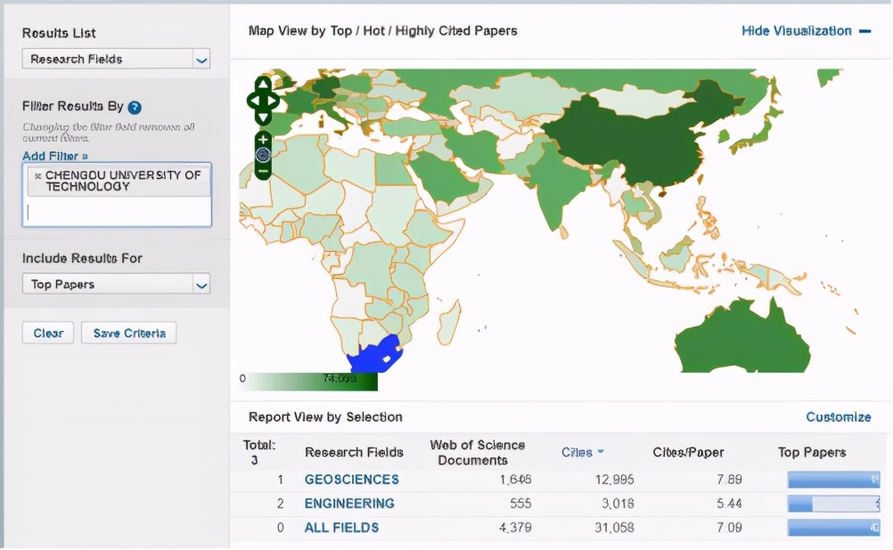Open the Customize report link
This screenshot has height=550, width=893.
coord(839,417)
